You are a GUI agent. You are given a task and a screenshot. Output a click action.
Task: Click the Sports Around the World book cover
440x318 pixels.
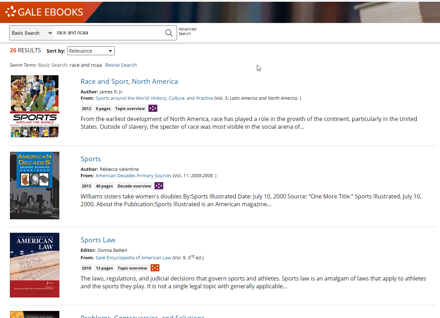coord(35,106)
